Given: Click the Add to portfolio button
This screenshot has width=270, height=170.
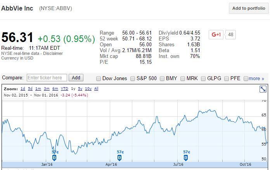Looking at the screenshot, I should point(249,8).
